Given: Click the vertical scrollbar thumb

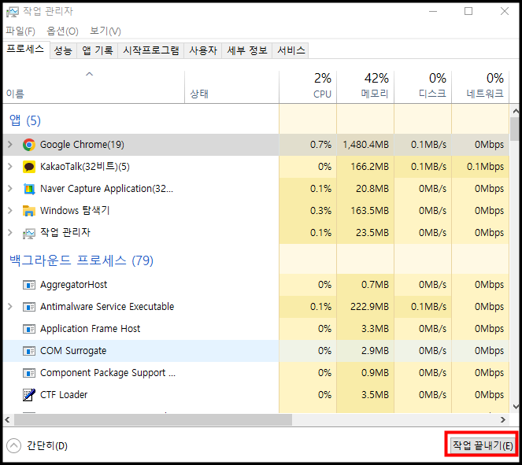Looking at the screenshot, I should pos(516,129).
